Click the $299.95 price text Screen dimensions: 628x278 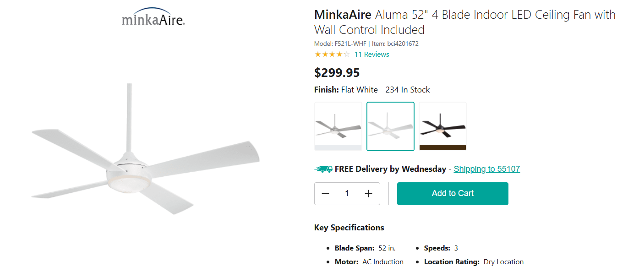(x=337, y=72)
